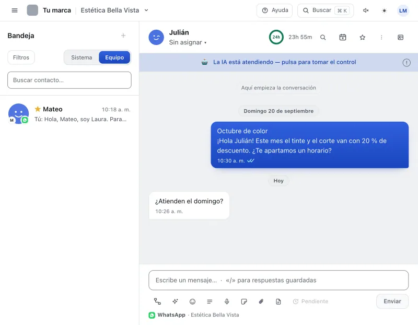Image resolution: width=418 pixels, height=325 pixels.
Task: Click the Domingo 20 de septiembre date chip
Action: pyautogui.click(x=278, y=111)
